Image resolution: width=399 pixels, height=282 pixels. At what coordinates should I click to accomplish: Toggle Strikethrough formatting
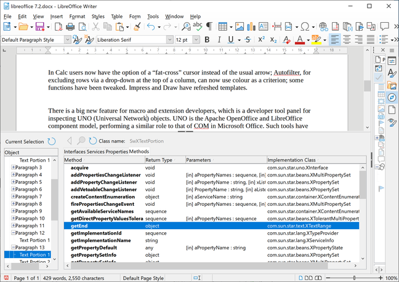pos(248,39)
